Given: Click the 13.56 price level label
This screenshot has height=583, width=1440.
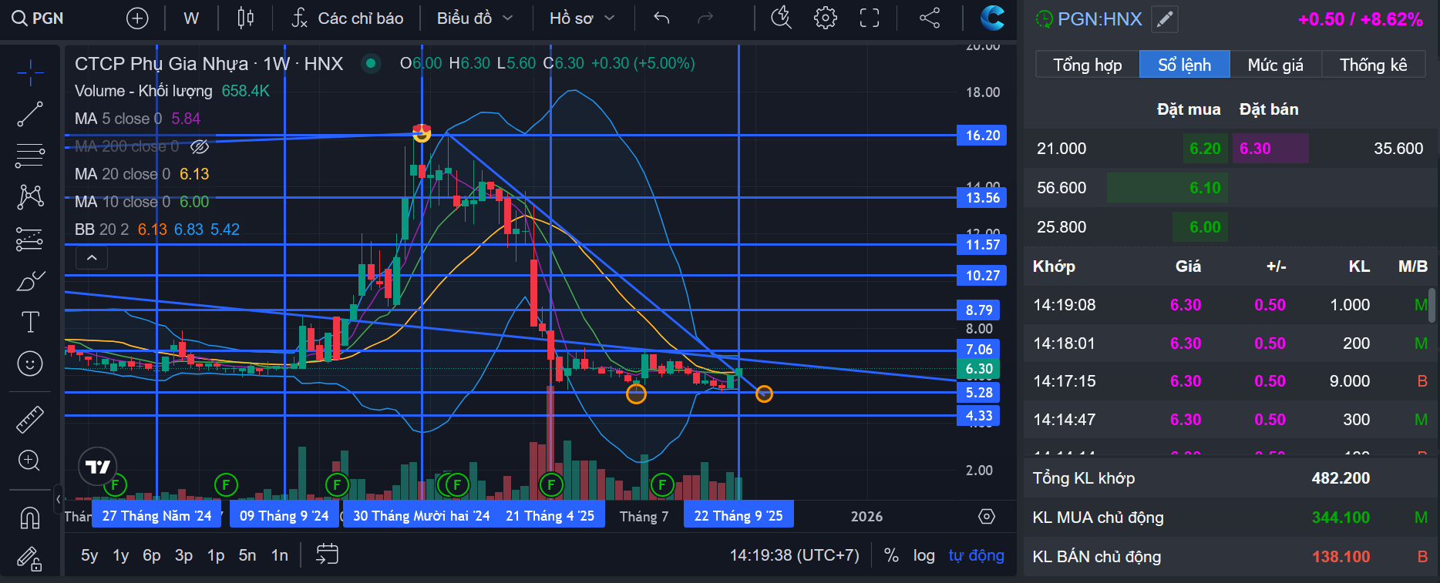Looking at the screenshot, I should click(x=982, y=198).
